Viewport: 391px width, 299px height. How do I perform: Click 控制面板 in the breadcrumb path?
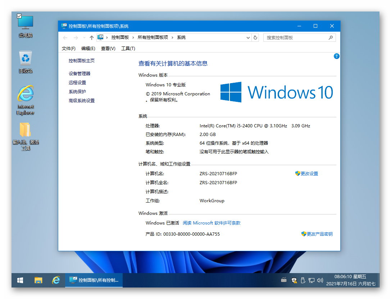coord(120,37)
